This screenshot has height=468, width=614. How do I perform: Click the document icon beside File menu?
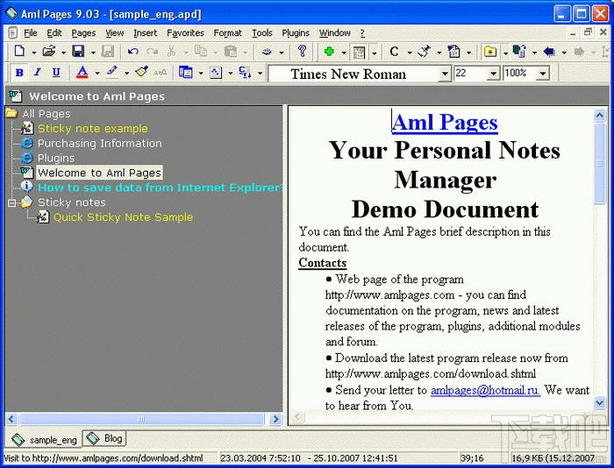point(12,33)
